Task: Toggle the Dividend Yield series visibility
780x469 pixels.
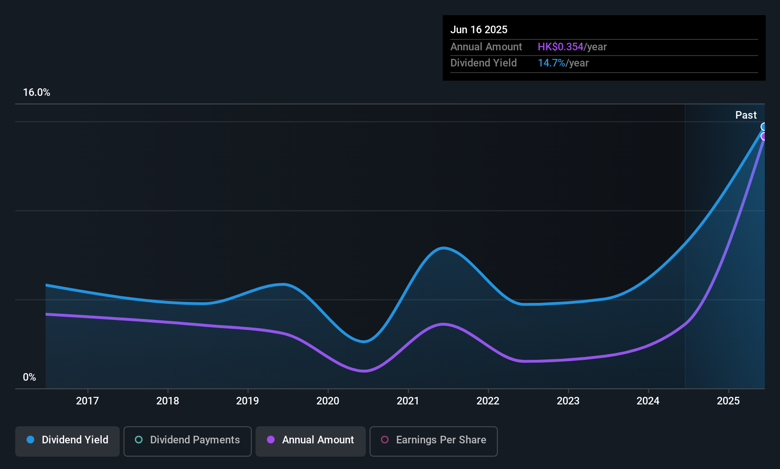Action: coord(67,440)
